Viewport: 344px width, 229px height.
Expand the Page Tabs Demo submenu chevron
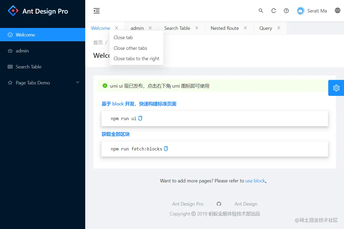tap(78, 83)
